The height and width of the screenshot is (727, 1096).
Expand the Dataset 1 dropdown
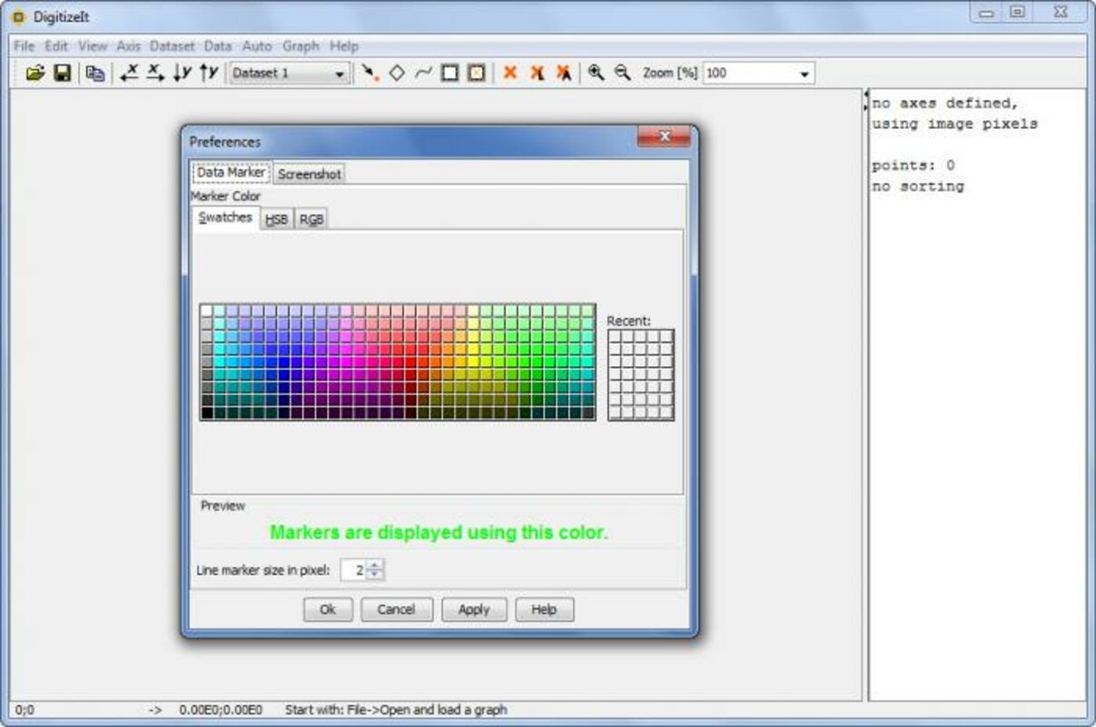tap(340, 75)
